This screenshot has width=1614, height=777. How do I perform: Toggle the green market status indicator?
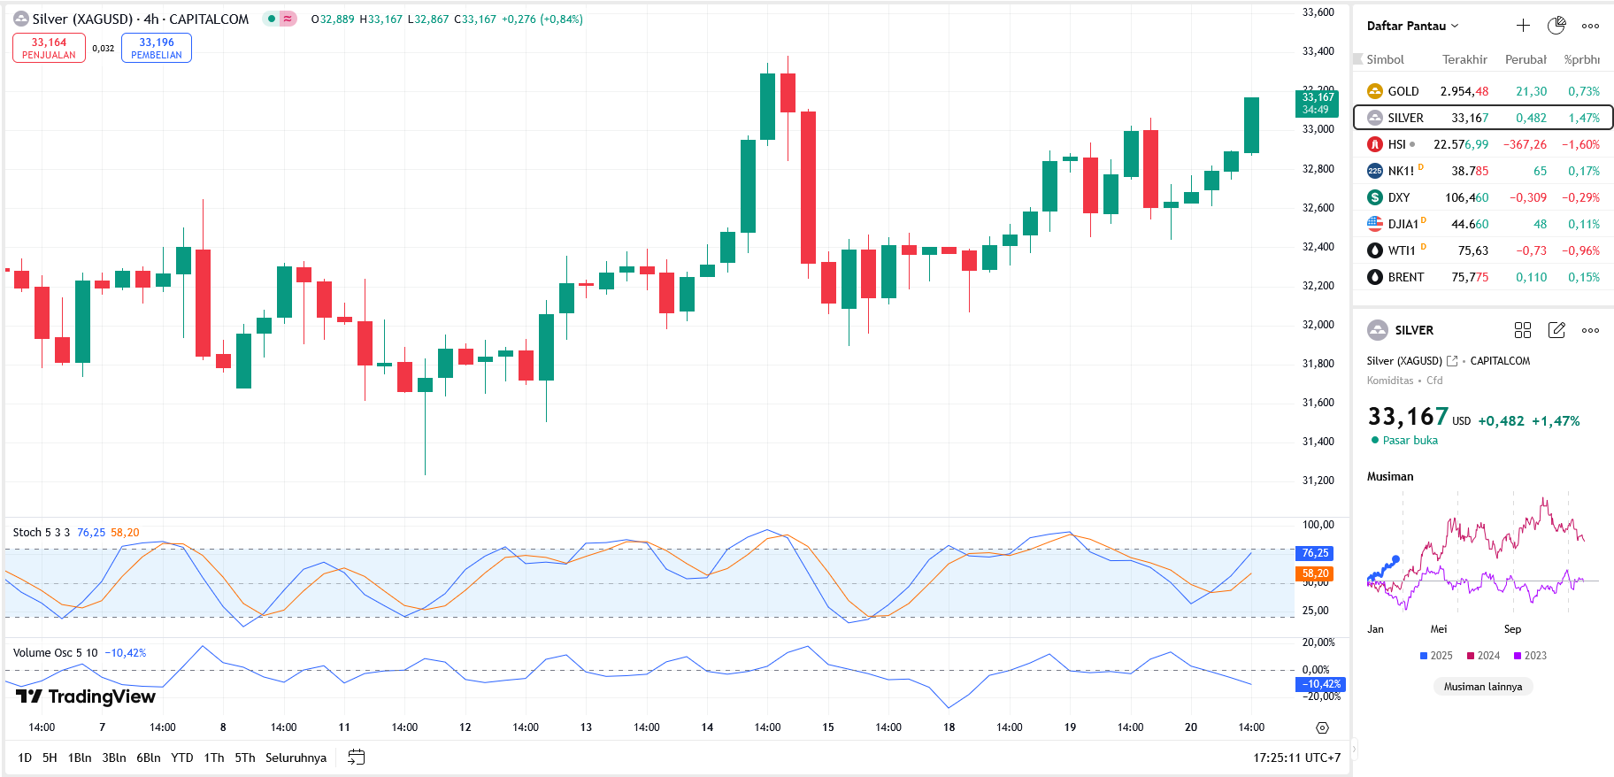271,19
